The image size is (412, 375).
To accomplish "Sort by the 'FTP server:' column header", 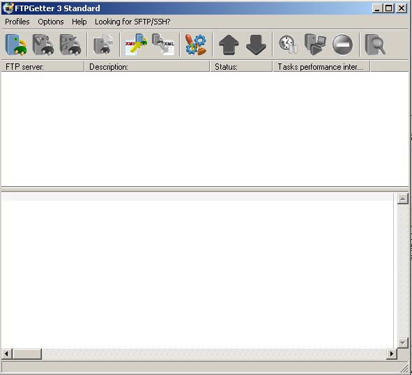I will [43, 67].
